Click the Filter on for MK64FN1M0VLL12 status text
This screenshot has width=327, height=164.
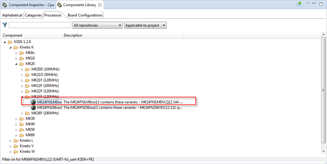point(48,159)
